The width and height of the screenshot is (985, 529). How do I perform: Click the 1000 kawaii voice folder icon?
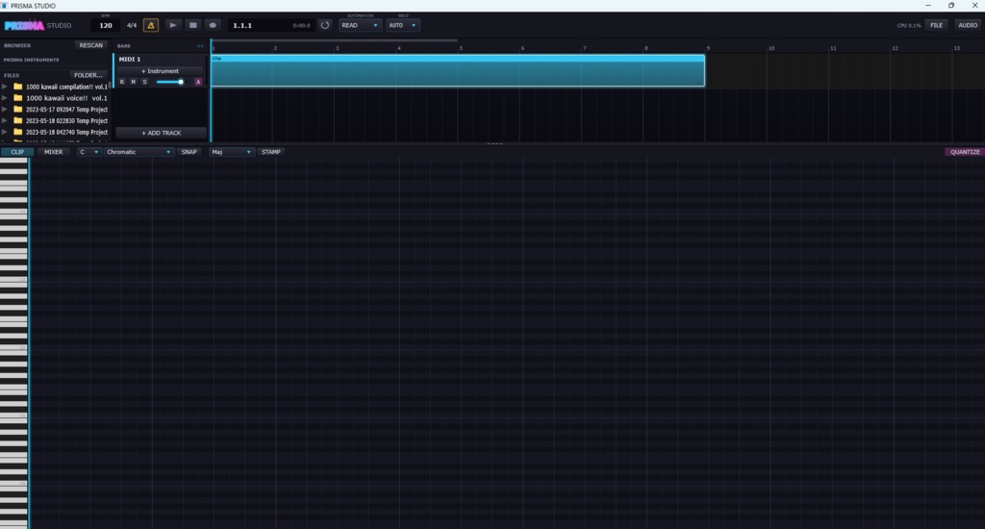tap(18, 98)
